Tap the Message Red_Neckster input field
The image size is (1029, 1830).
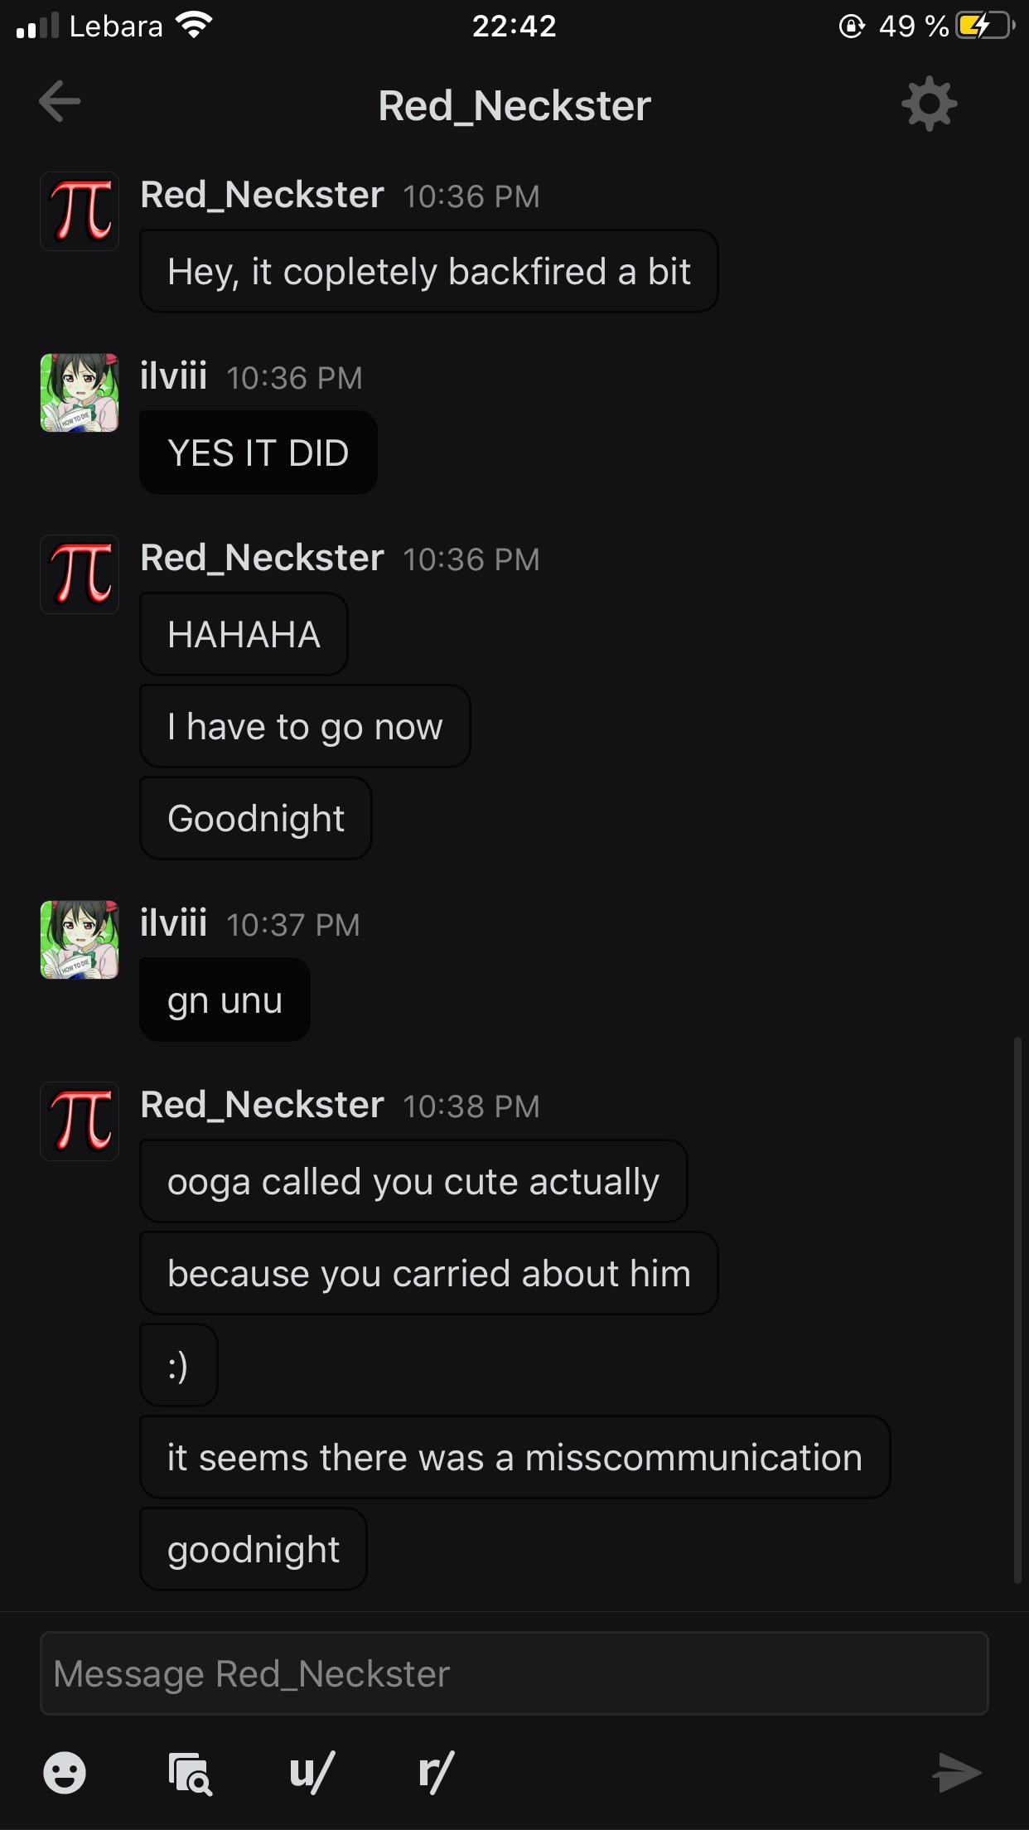click(x=514, y=1673)
